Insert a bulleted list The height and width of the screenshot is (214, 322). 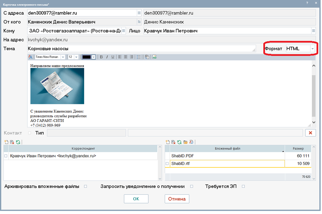[x=139, y=57]
